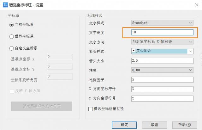Open the 箭头样式 实心闭合 dropdown

click(162, 51)
